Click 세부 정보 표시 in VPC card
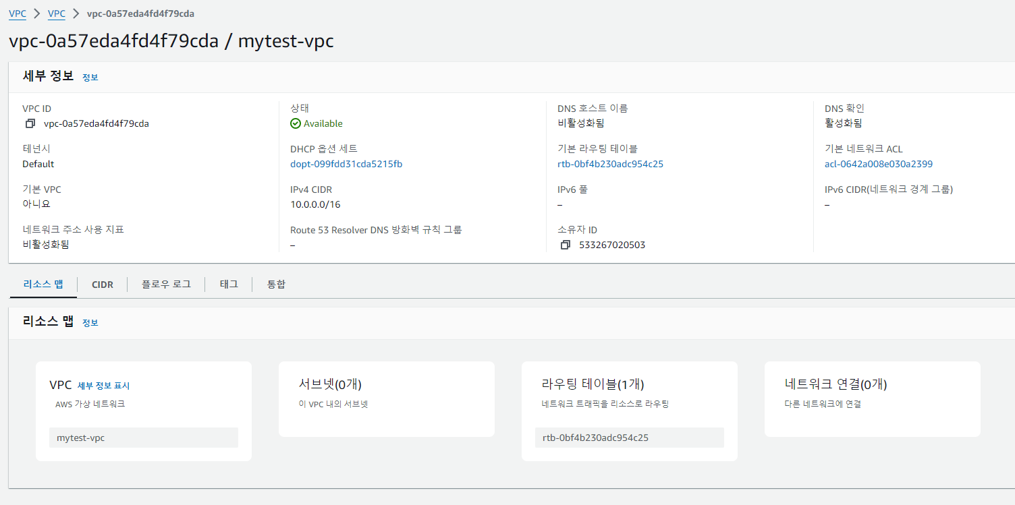 tap(103, 386)
